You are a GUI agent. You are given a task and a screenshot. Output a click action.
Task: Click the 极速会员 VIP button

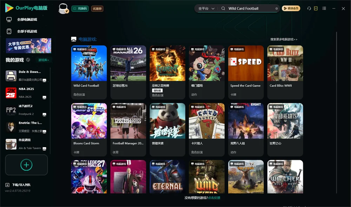pyautogui.click(x=291, y=8)
